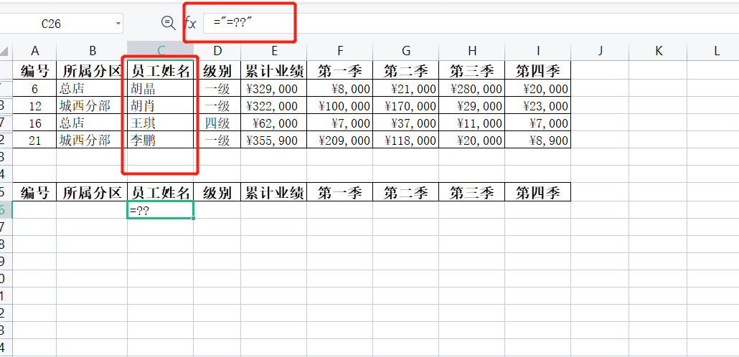
Task: Select column H header
Action: tap(472, 51)
